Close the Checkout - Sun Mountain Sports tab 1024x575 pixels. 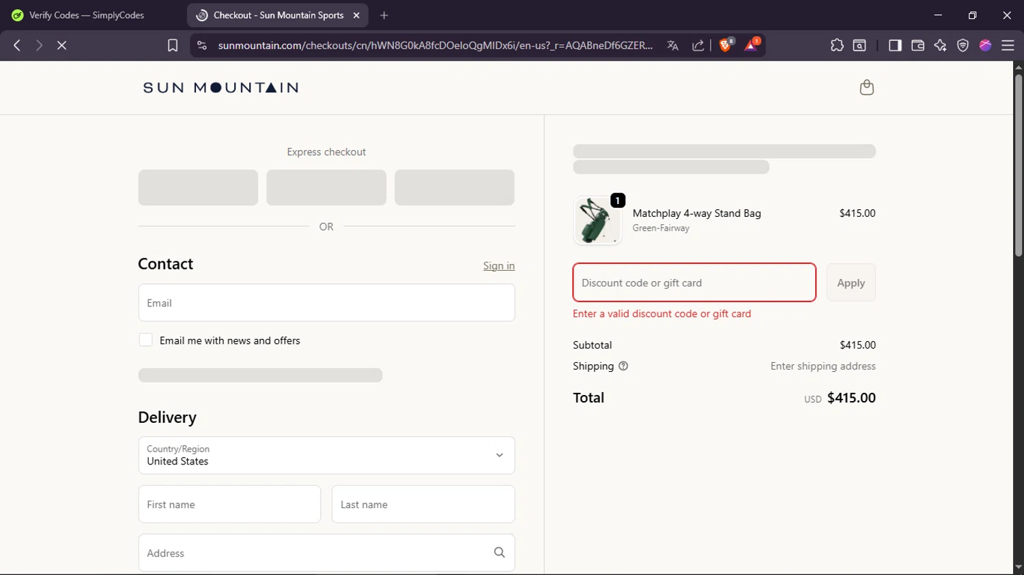coord(356,15)
